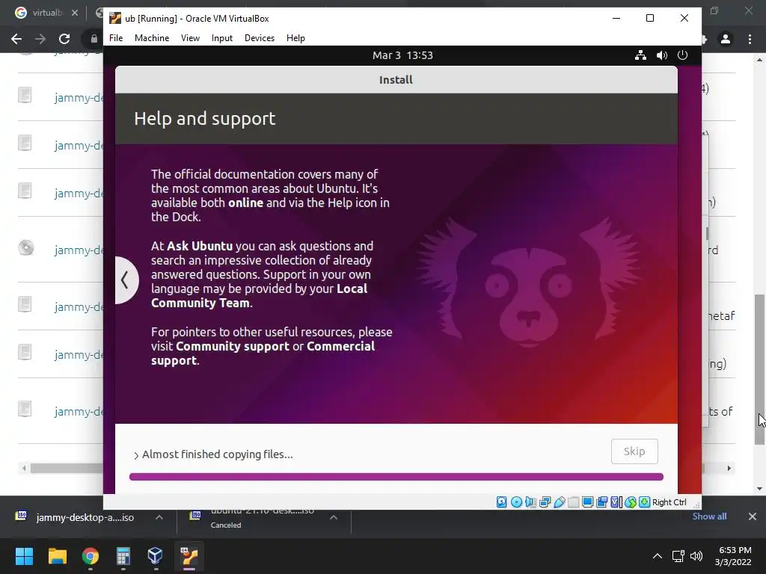Open Chrome three-dot menu

(x=750, y=39)
